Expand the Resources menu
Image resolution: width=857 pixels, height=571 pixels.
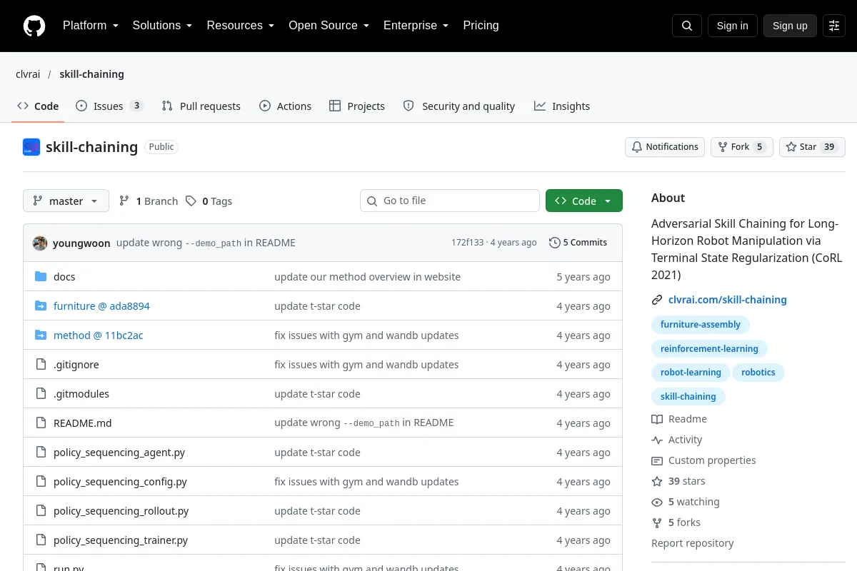(x=241, y=26)
